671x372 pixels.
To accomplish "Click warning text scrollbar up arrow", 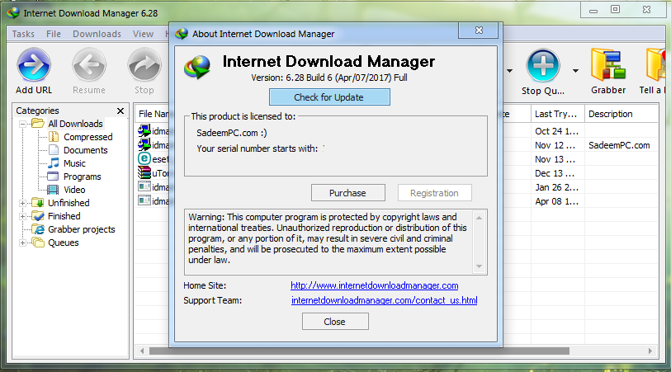I will [x=479, y=218].
